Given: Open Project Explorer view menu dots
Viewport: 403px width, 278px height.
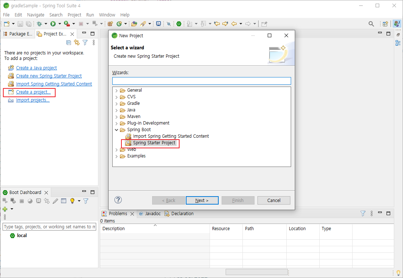Looking at the screenshot, I should tap(94, 43).
